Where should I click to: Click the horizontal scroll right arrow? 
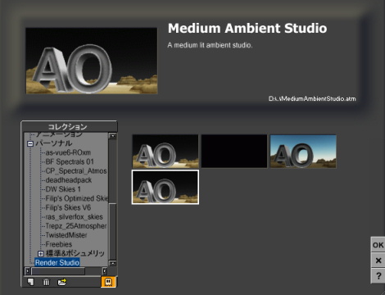(105, 271)
